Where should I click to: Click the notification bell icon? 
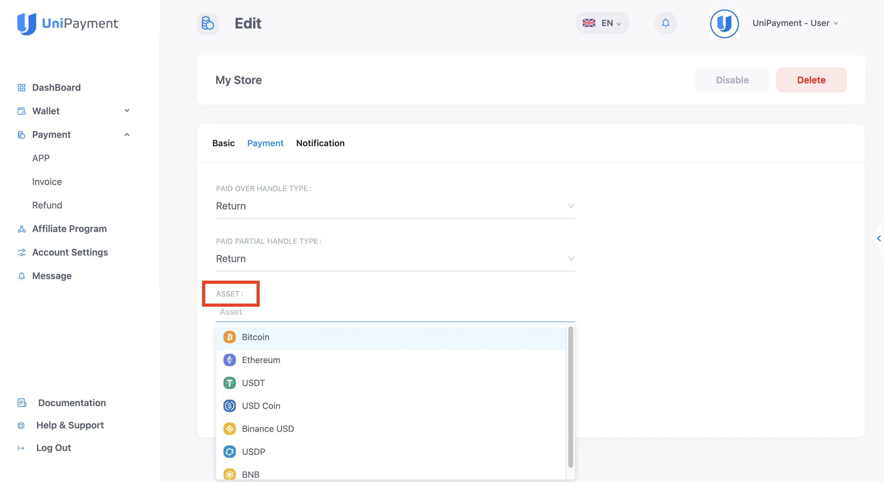(x=665, y=23)
